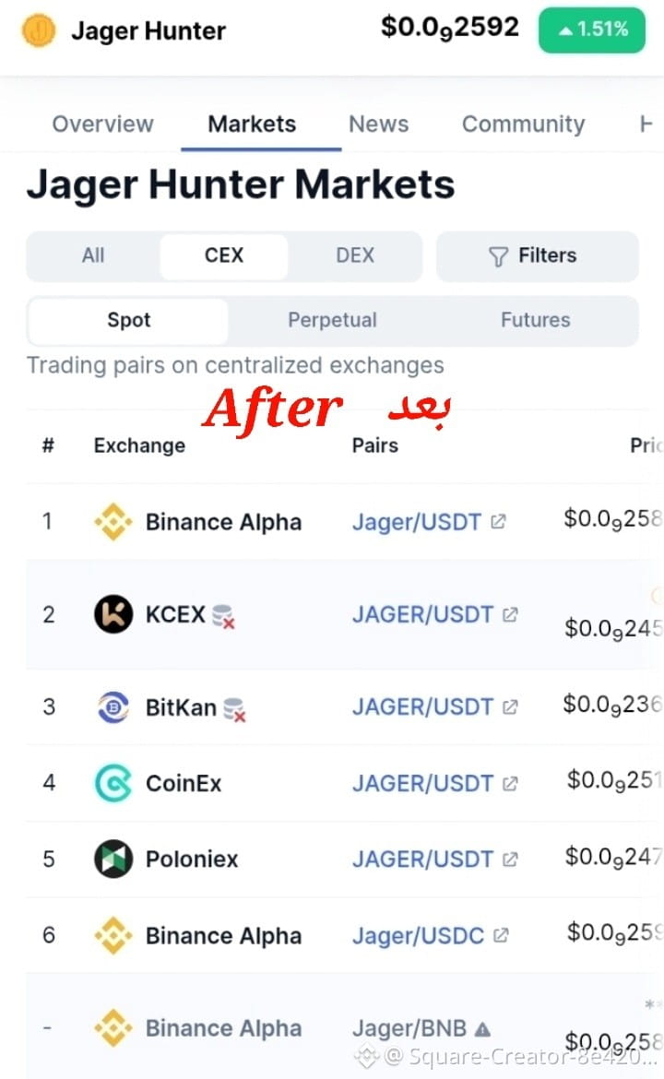Click the Poloniex exchange logo

click(113, 859)
